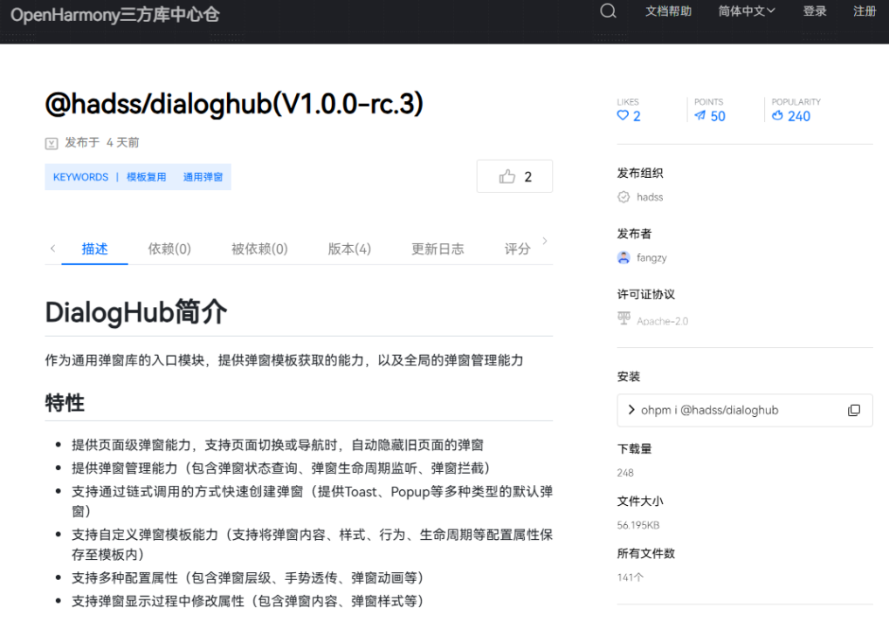The image size is (889, 628).
Task: Click the POPULARITY flame icon
Action: coord(777,116)
